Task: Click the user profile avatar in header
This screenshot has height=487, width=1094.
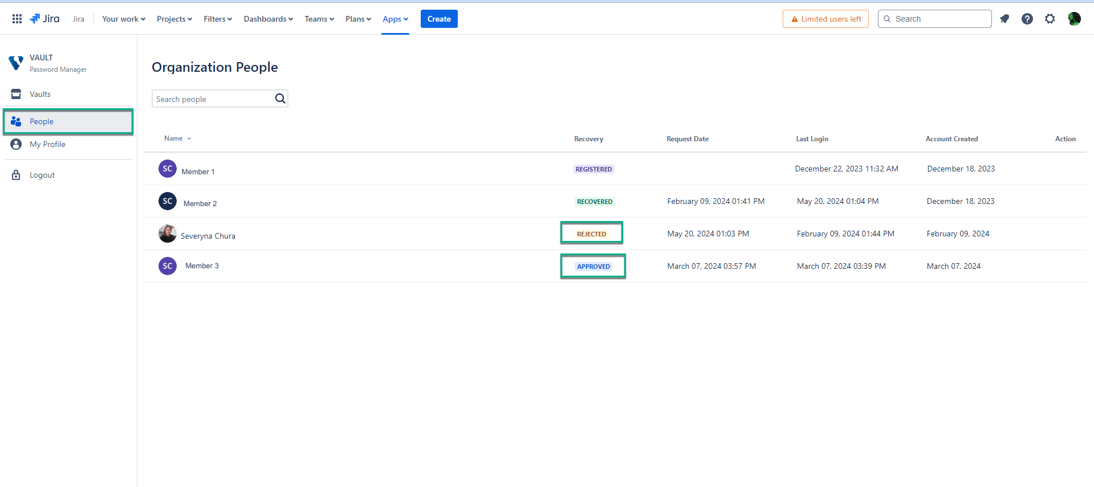Action: point(1074,19)
